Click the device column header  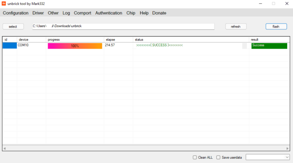32,40
